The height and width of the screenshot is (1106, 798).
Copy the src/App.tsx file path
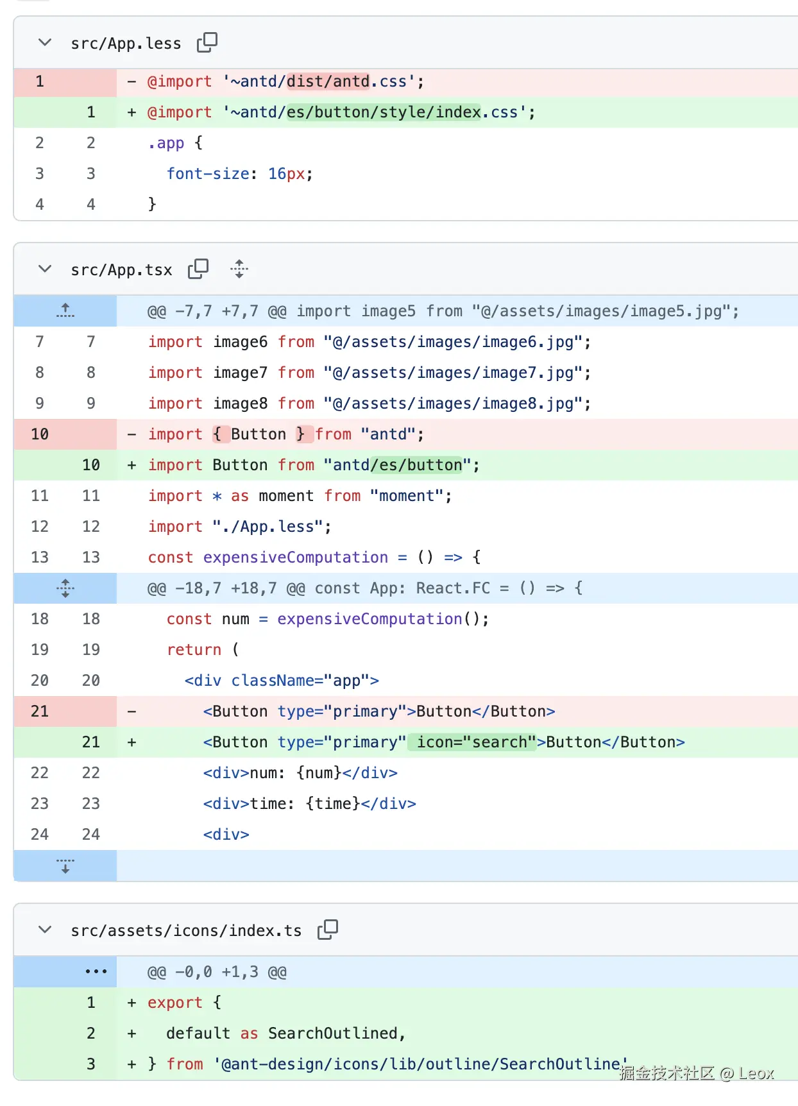(198, 269)
